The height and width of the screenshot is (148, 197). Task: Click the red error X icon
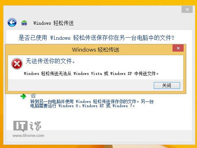pyautogui.click(x=17, y=64)
